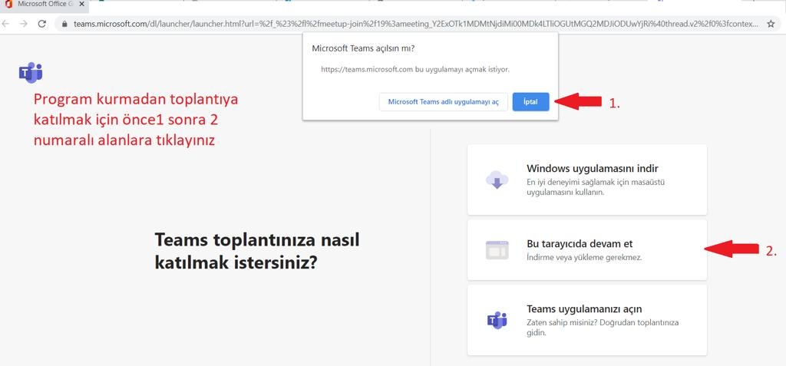This screenshot has height=366, width=786.
Task: Click the cloud download icon
Action: pos(497,180)
